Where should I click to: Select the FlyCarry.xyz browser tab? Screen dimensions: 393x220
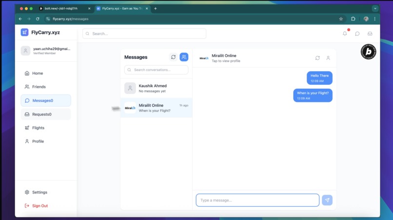click(122, 8)
